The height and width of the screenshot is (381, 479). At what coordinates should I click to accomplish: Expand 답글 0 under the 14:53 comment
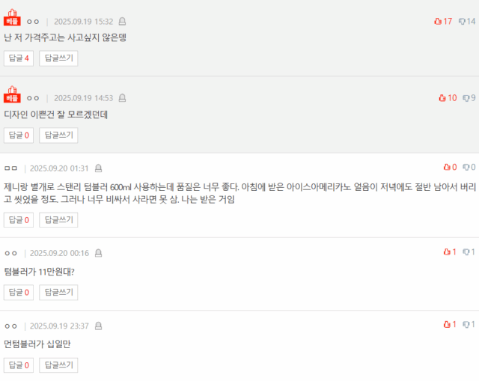[x=18, y=135]
